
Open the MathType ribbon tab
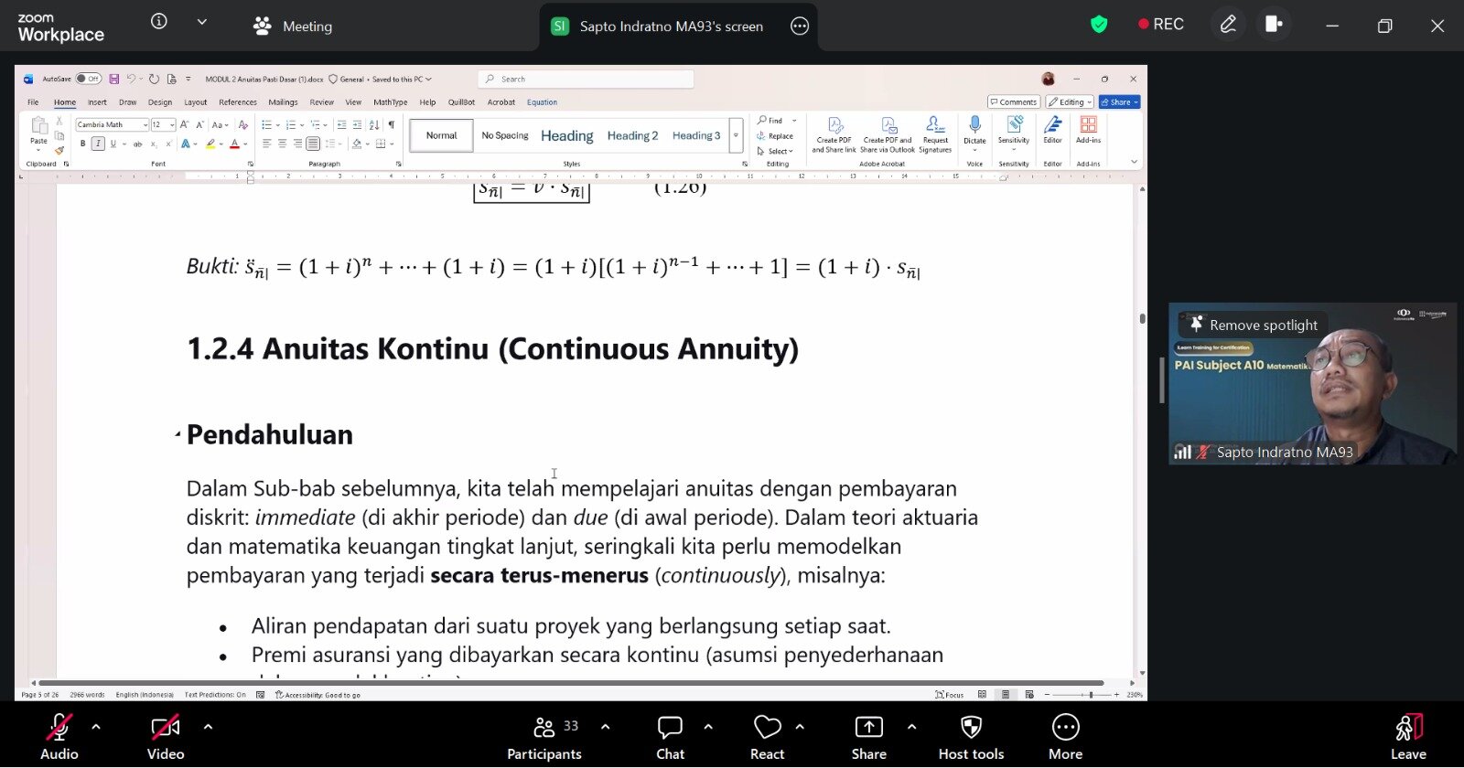point(391,102)
